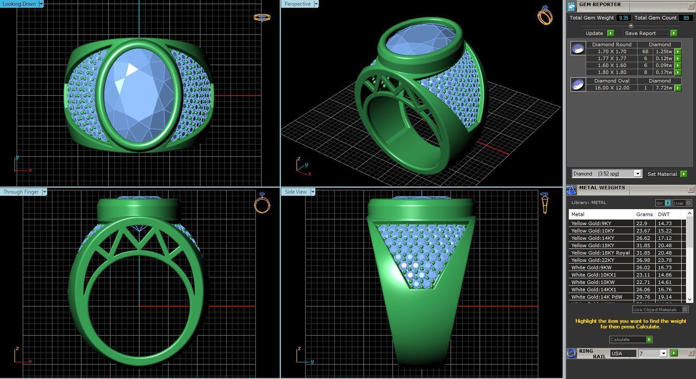Open the Diamond (3.52 spg) material dropdown

[x=637, y=174]
